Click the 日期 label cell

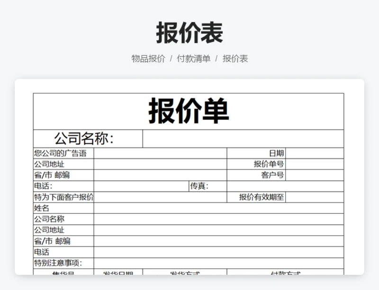coord(256,153)
